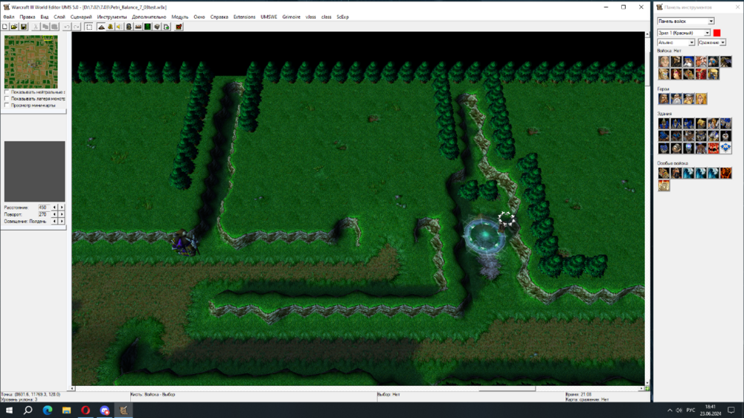Open the Terrain Editor toolbar icon

coord(101,27)
